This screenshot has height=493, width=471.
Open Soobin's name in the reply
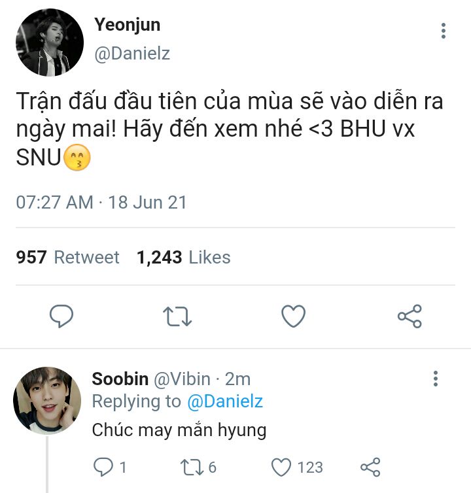pyautogui.click(x=120, y=379)
